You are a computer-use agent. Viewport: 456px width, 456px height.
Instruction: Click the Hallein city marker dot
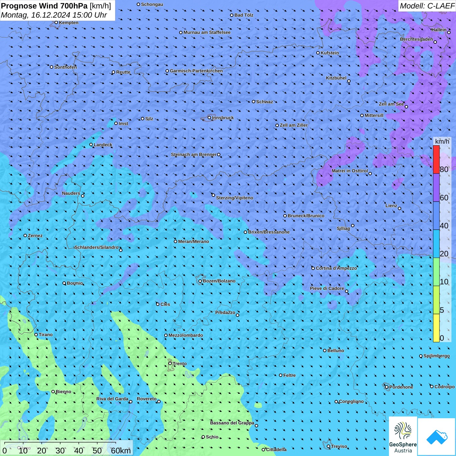tap(449, 32)
